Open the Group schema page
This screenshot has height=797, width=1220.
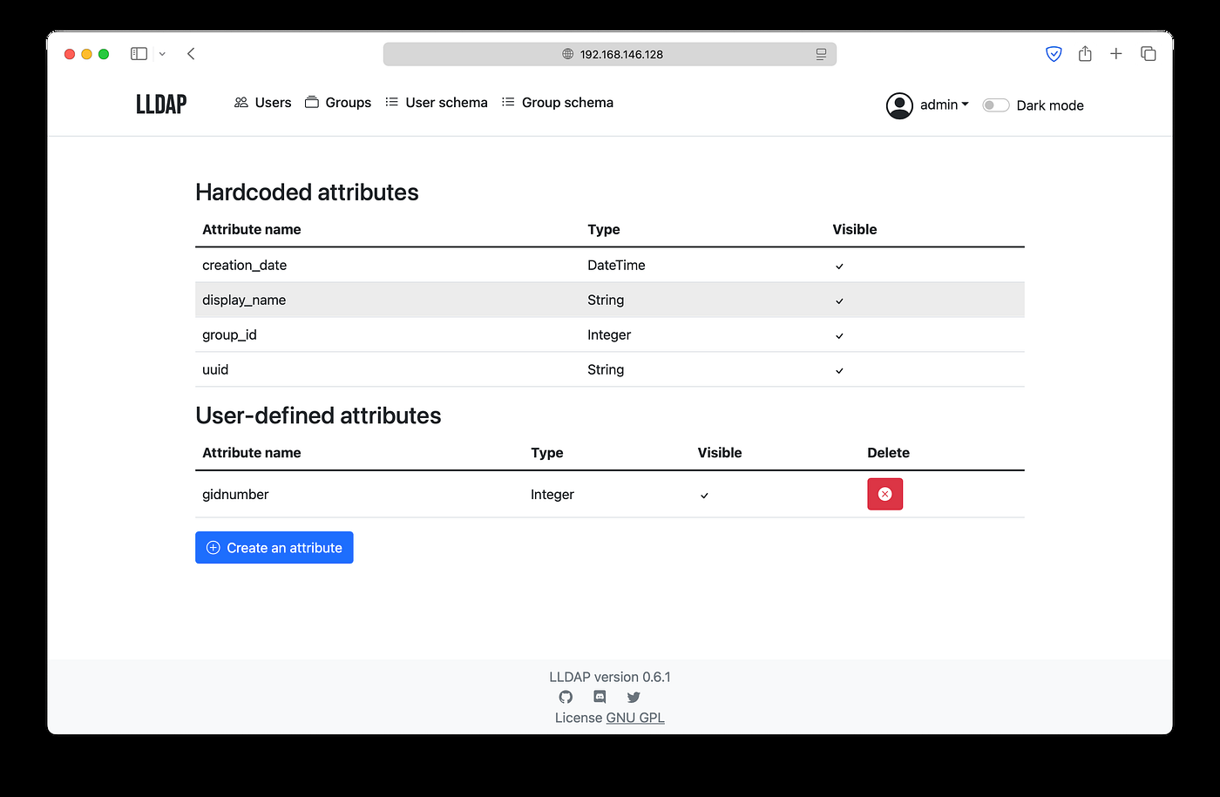(x=558, y=103)
